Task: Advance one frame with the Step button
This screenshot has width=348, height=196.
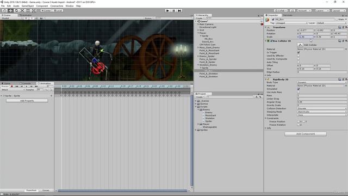Action: pos(180,11)
